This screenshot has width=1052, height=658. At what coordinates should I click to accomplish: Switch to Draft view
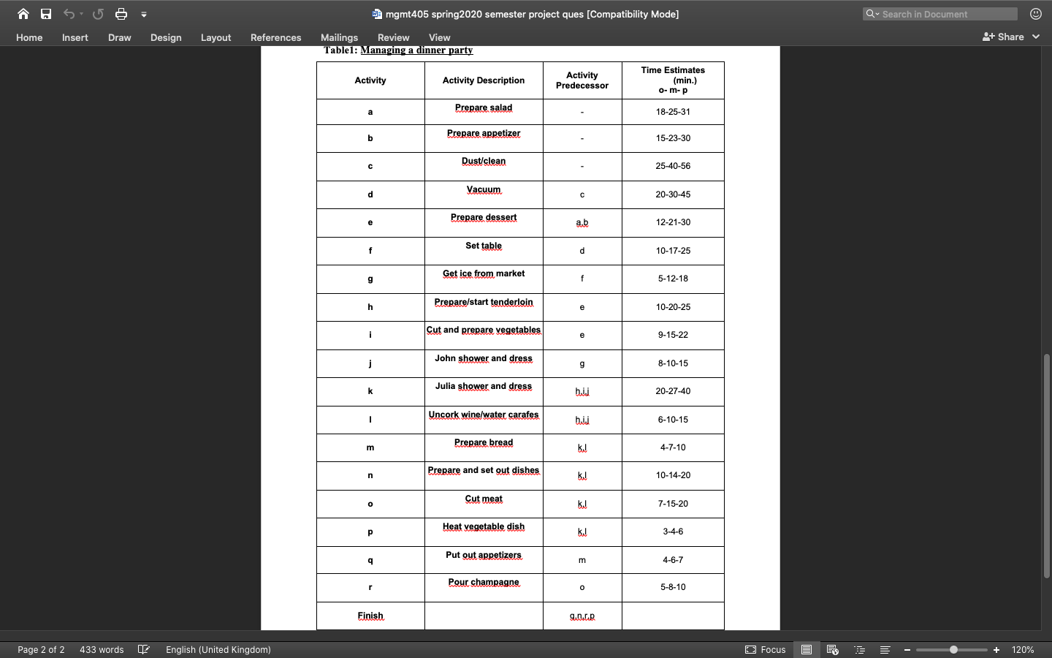coord(885,649)
